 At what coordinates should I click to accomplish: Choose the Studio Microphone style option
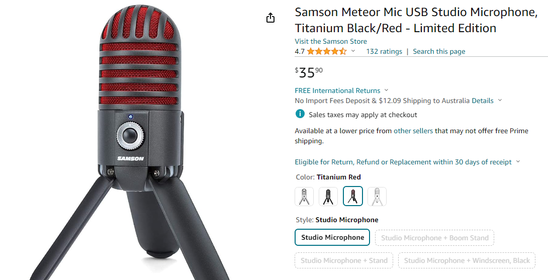tap(332, 238)
